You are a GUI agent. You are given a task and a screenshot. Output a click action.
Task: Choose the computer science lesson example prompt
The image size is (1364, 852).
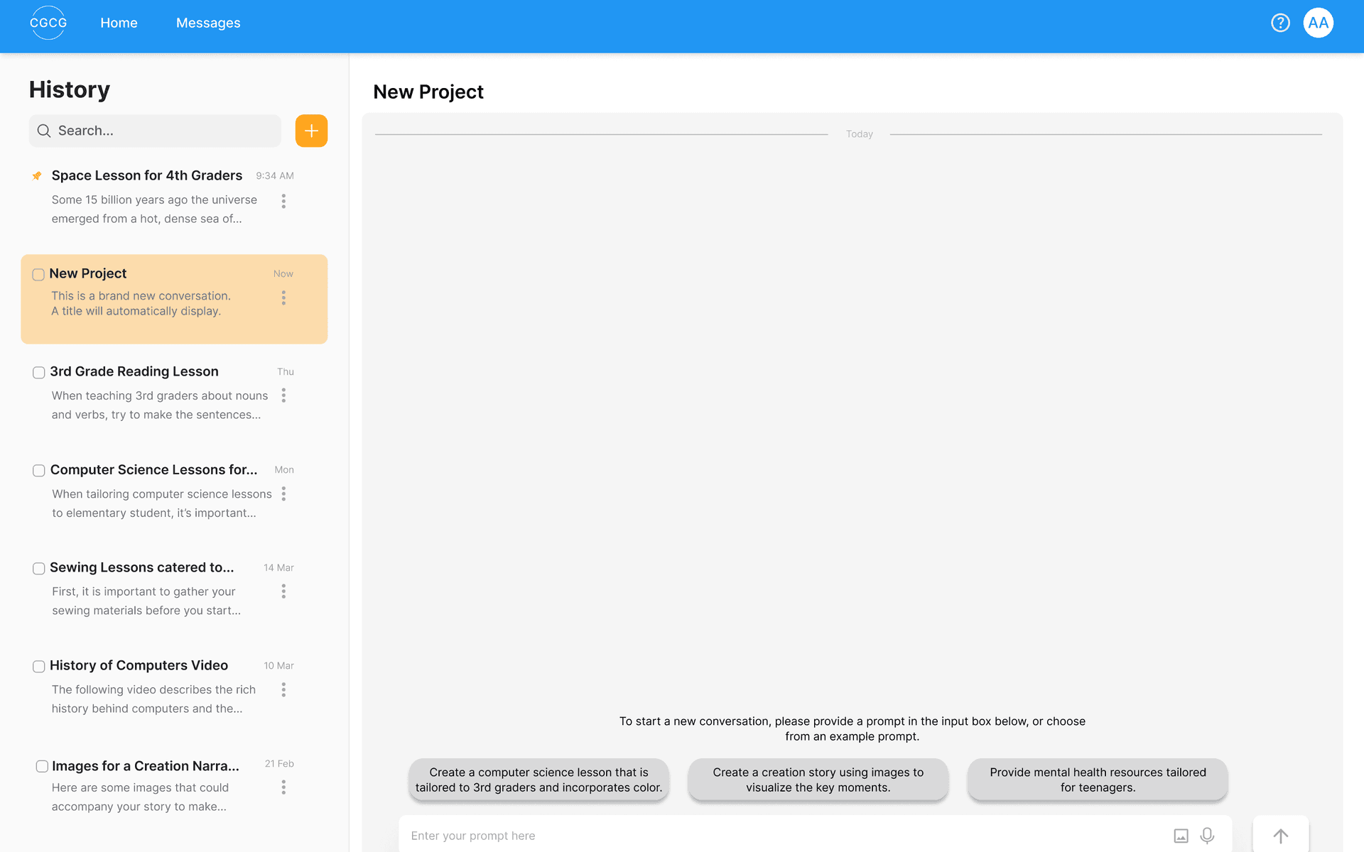538,780
